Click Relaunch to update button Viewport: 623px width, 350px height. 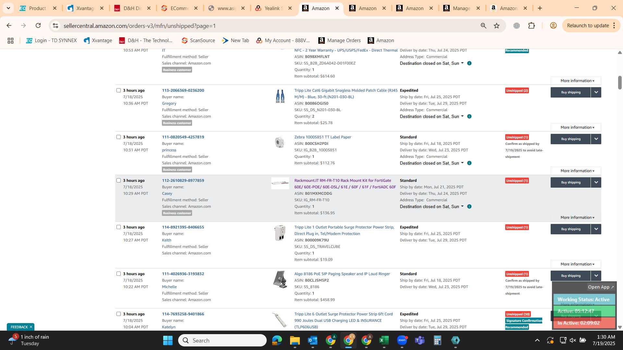pyautogui.click(x=588, y=26)
